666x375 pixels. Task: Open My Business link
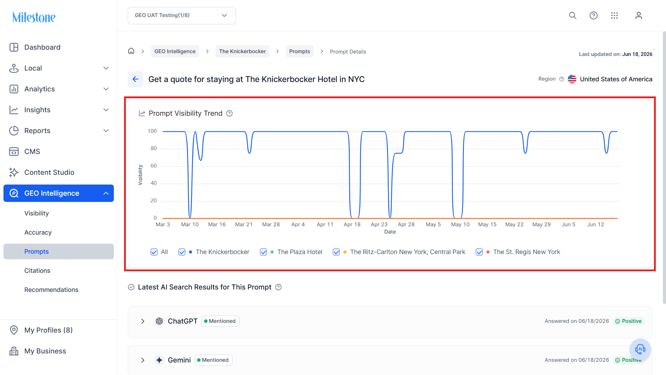tap(45, 351)
